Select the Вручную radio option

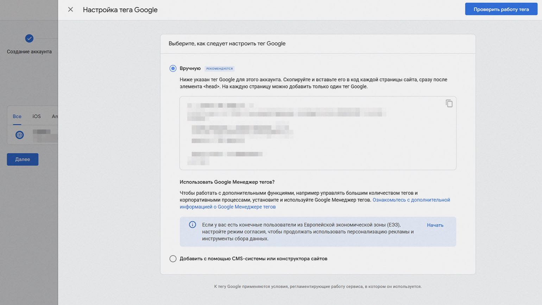click(x=173, y=68)
